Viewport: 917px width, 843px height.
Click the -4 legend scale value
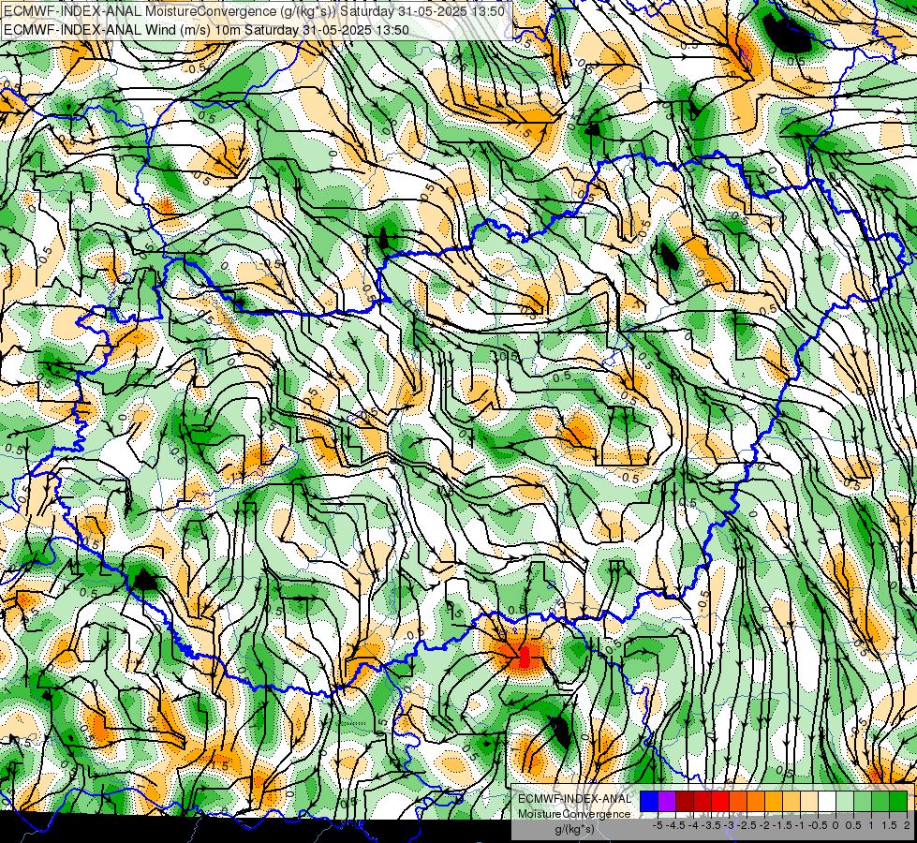pos(693,825)
